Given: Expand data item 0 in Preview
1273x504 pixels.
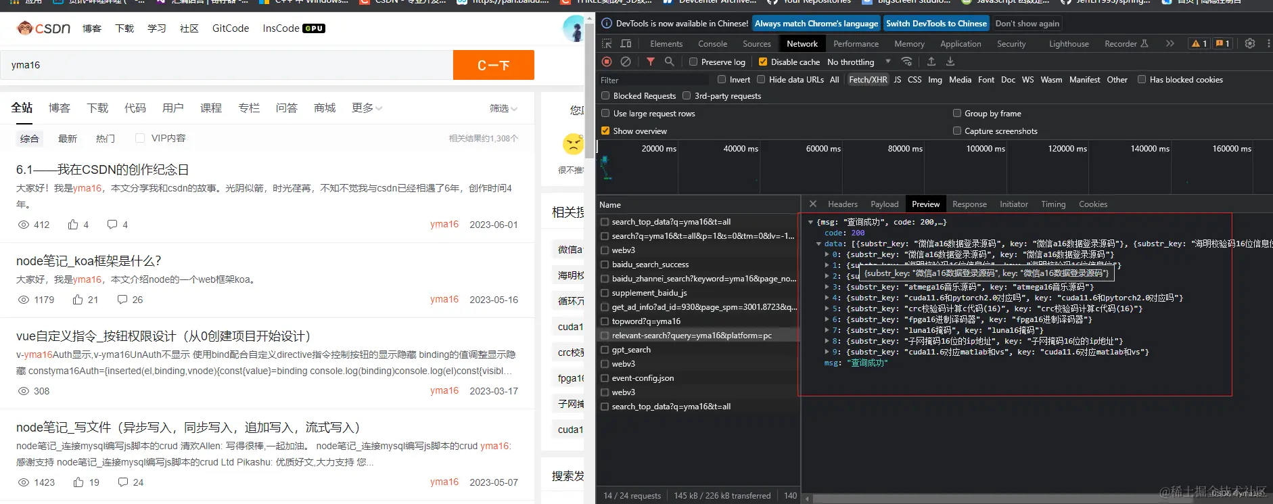Looking at the screenshot, I should (827, 254).
